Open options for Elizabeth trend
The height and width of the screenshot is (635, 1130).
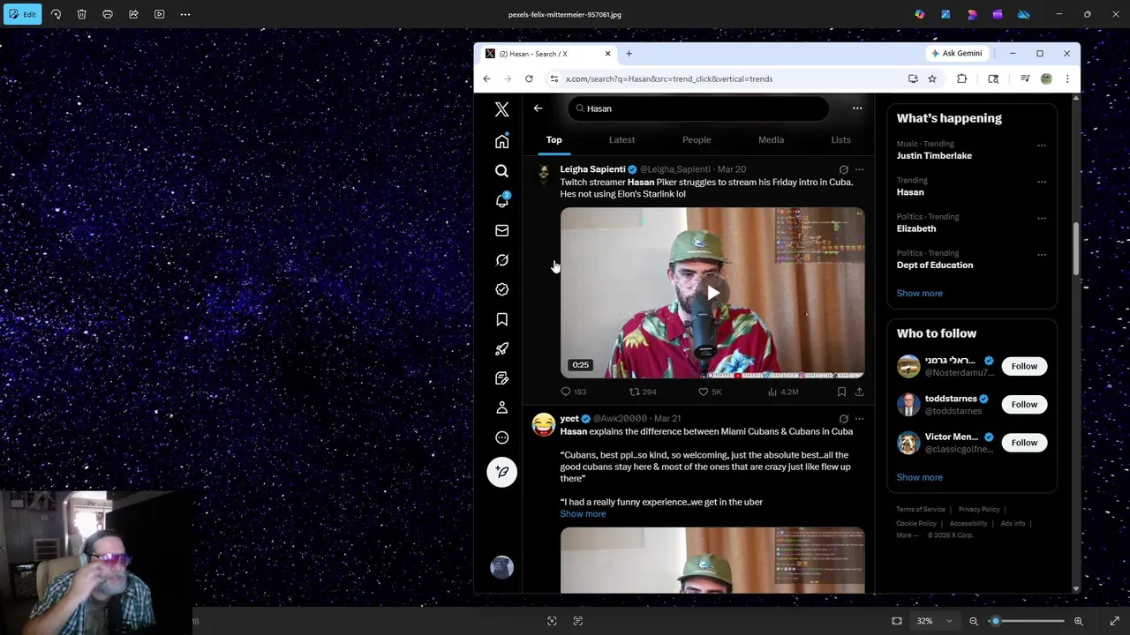pyautogui.click(x=1042, y=218)
